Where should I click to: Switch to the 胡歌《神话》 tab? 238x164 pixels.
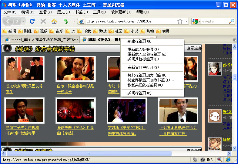pyautogui.click(x=100, y=40)
